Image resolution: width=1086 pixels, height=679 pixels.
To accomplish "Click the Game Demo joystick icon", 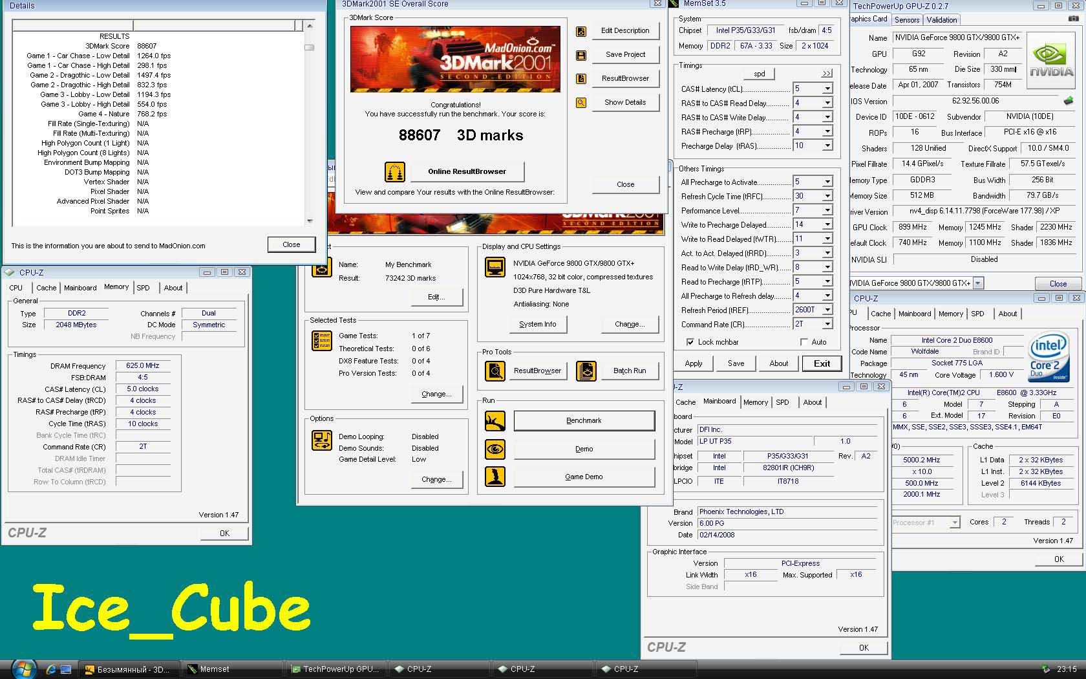I will coord(495,477).
